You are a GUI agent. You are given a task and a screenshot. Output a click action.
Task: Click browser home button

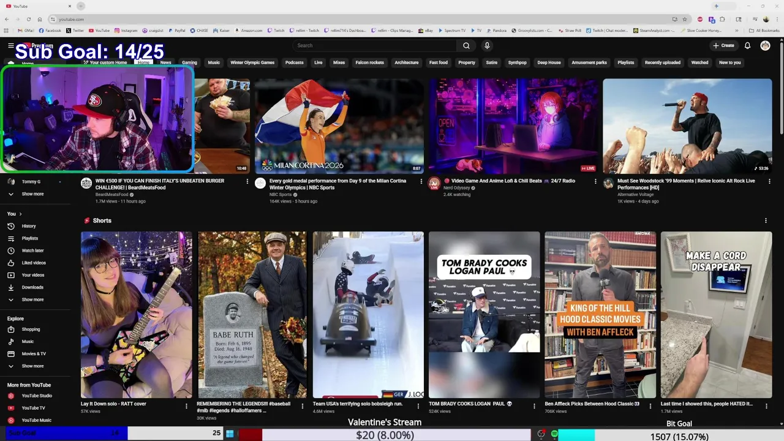(40, 19)
